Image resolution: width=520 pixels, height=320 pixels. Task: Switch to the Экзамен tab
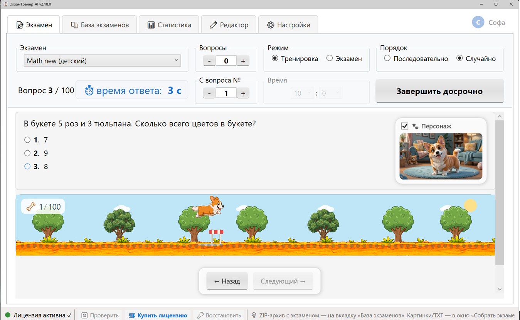[x=34, y=25]
